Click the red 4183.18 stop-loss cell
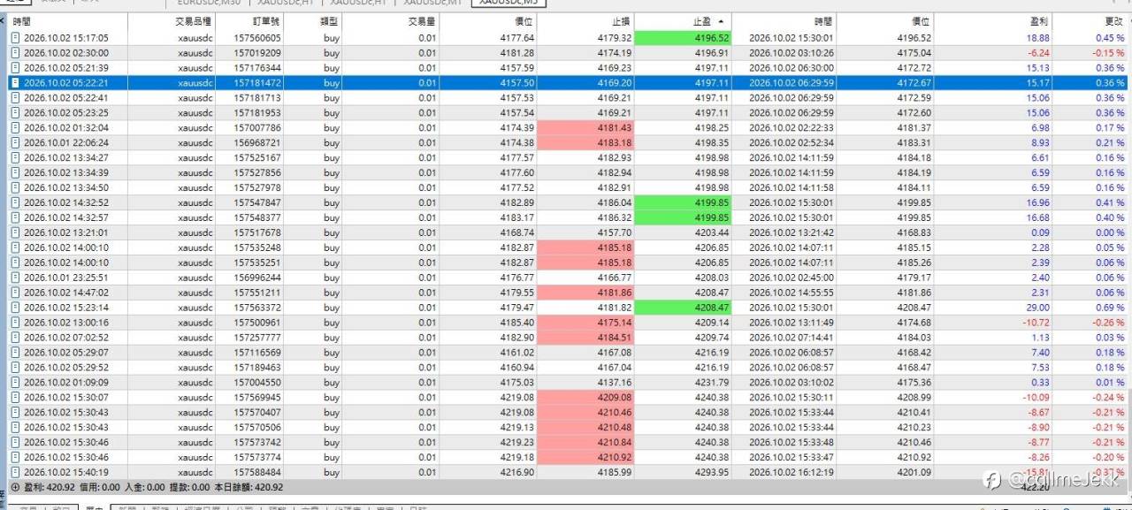The width and height of the screenshot is (1132, 510). click(585, 143)
